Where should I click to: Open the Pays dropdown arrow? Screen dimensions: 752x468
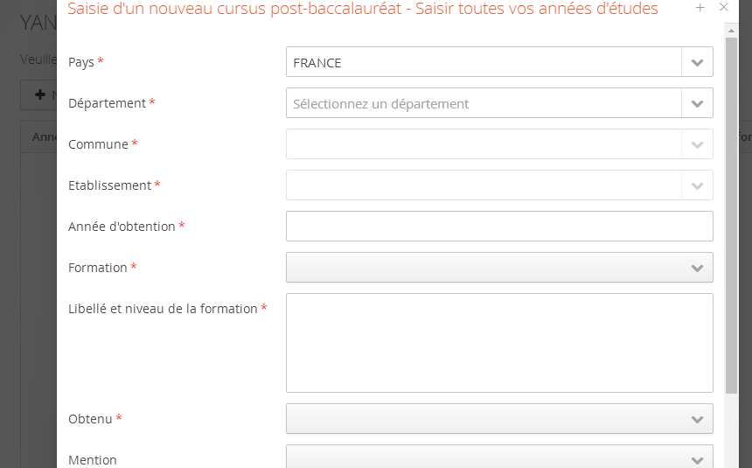pos(697,62)
